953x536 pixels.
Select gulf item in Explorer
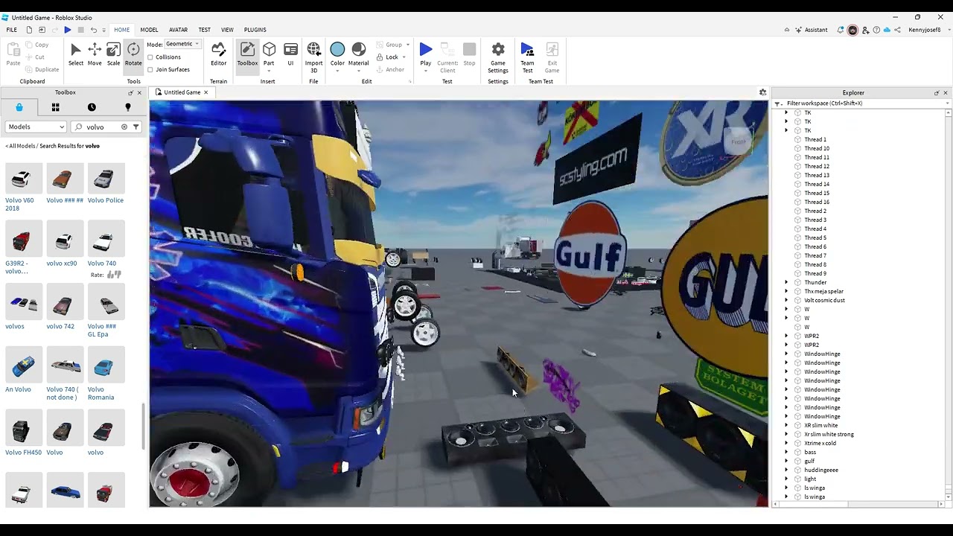[809, 462]
